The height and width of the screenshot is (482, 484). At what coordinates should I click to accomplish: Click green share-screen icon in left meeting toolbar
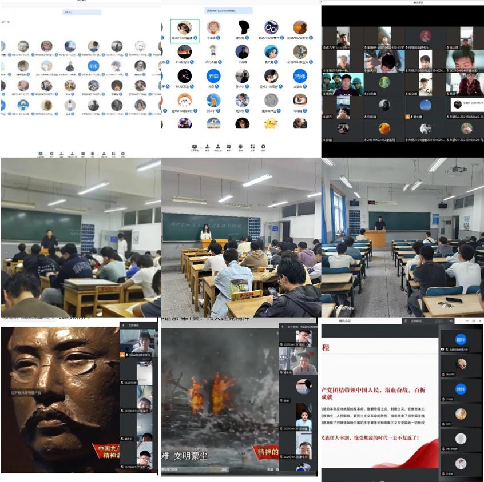point(41,154)
